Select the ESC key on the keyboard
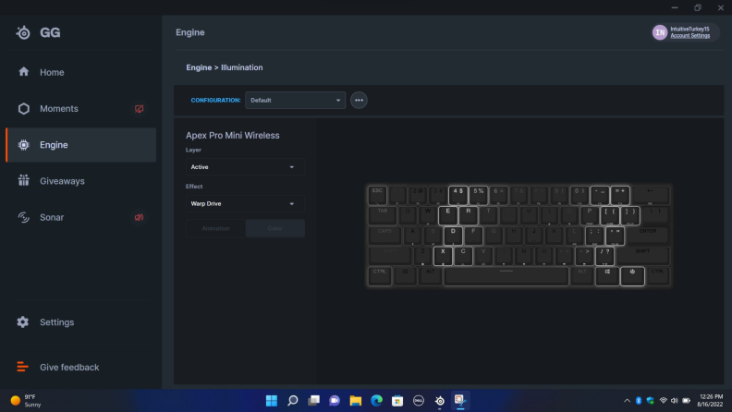This screenshot has height=412, width=732. [377, 195]
